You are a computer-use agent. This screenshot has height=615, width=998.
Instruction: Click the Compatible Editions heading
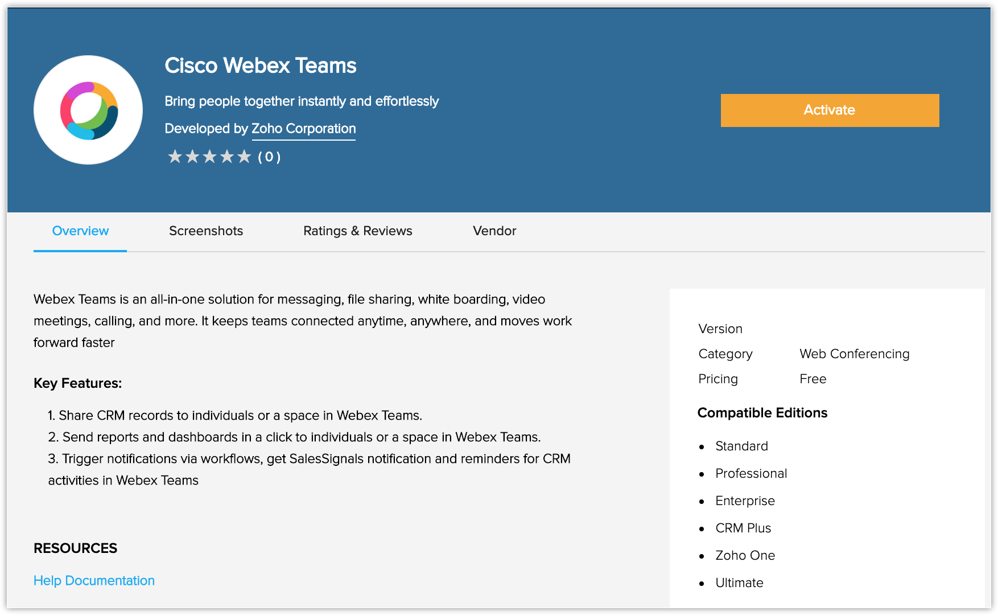point(762,413)
